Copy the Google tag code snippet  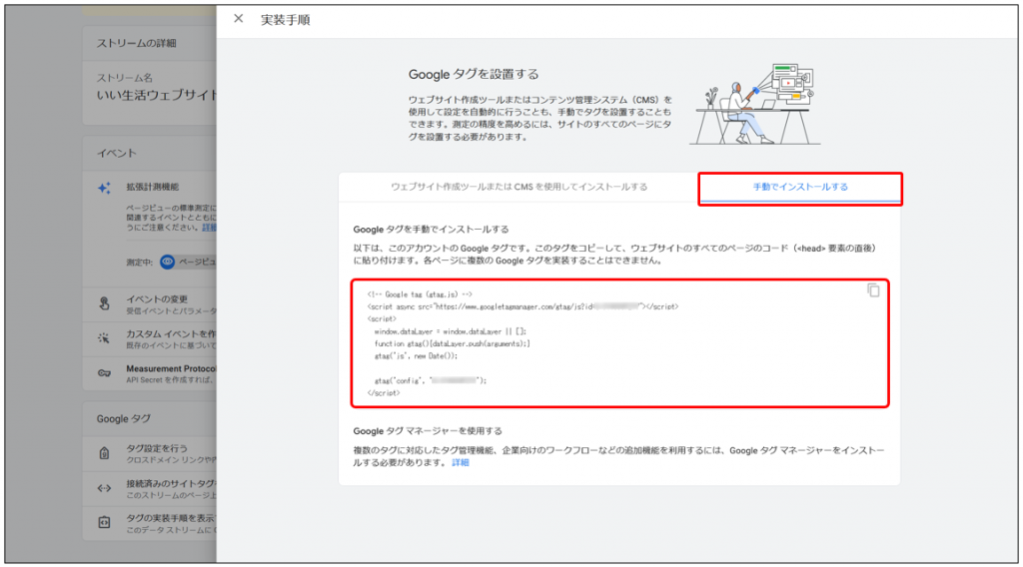point(873,290)
